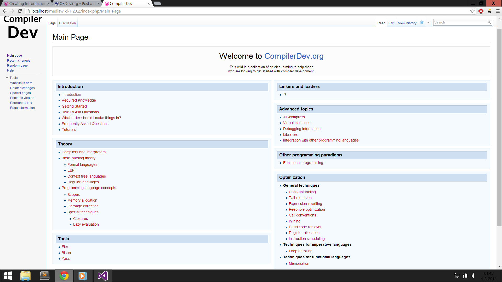
Task: Open the Getting Started article
Action: pos(74,106)
